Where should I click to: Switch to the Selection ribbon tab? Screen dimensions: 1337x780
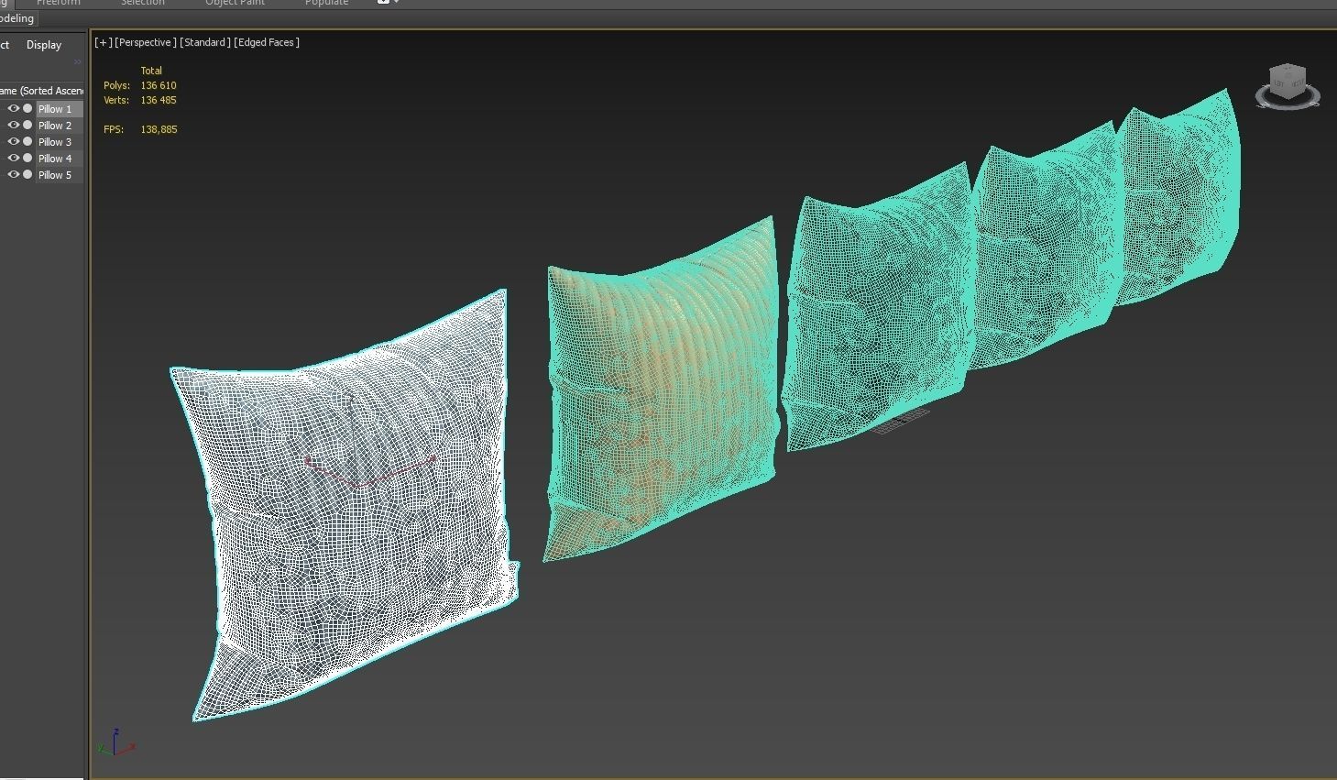(143, 3)
